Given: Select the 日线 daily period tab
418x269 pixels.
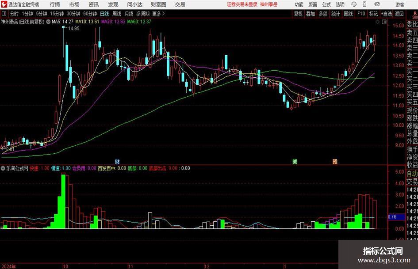Looking at the screenshot, I should pyautogui.click(x=104, y=14).
